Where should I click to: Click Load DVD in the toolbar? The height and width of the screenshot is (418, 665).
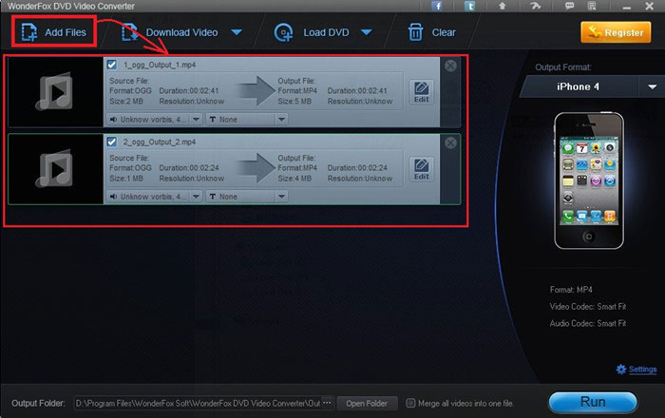click(x=313, y=32)
